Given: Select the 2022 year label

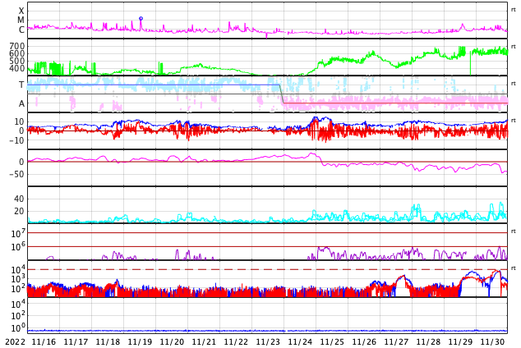Looking at the screenshot, I should (16, 342).
